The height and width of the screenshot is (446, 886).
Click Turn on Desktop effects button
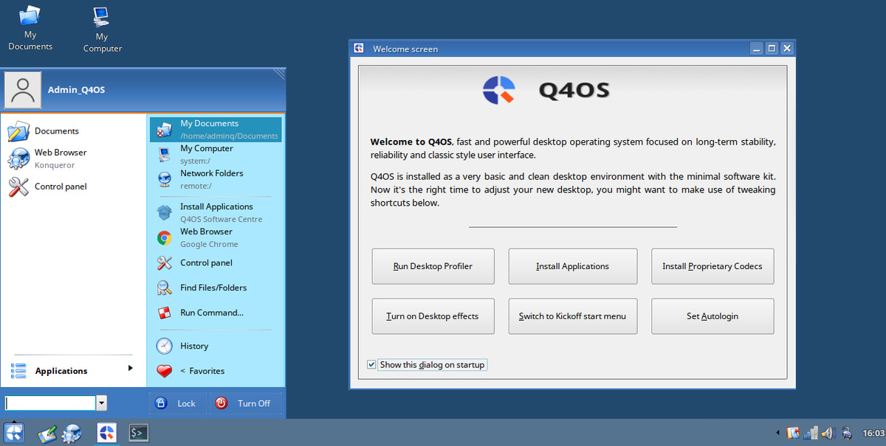(x=433, y=316)
